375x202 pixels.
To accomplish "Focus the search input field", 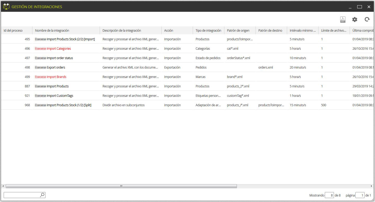I will point(22,195).
